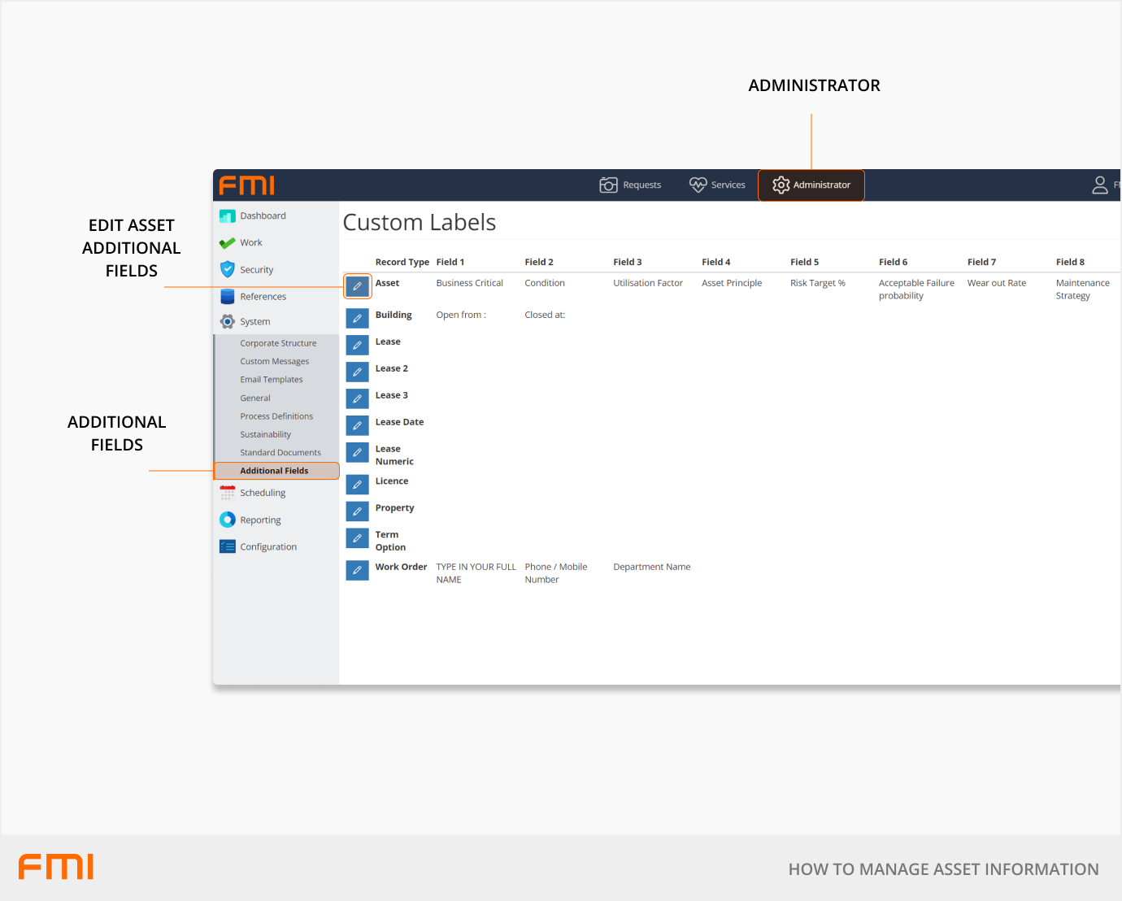Click the user profile icon in header
The width and height of the screenshot is (1122, 901).
coord(1099,185)
